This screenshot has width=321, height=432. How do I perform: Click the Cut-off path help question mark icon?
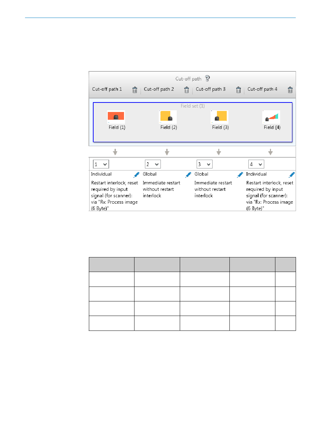[x=207, y=78]
